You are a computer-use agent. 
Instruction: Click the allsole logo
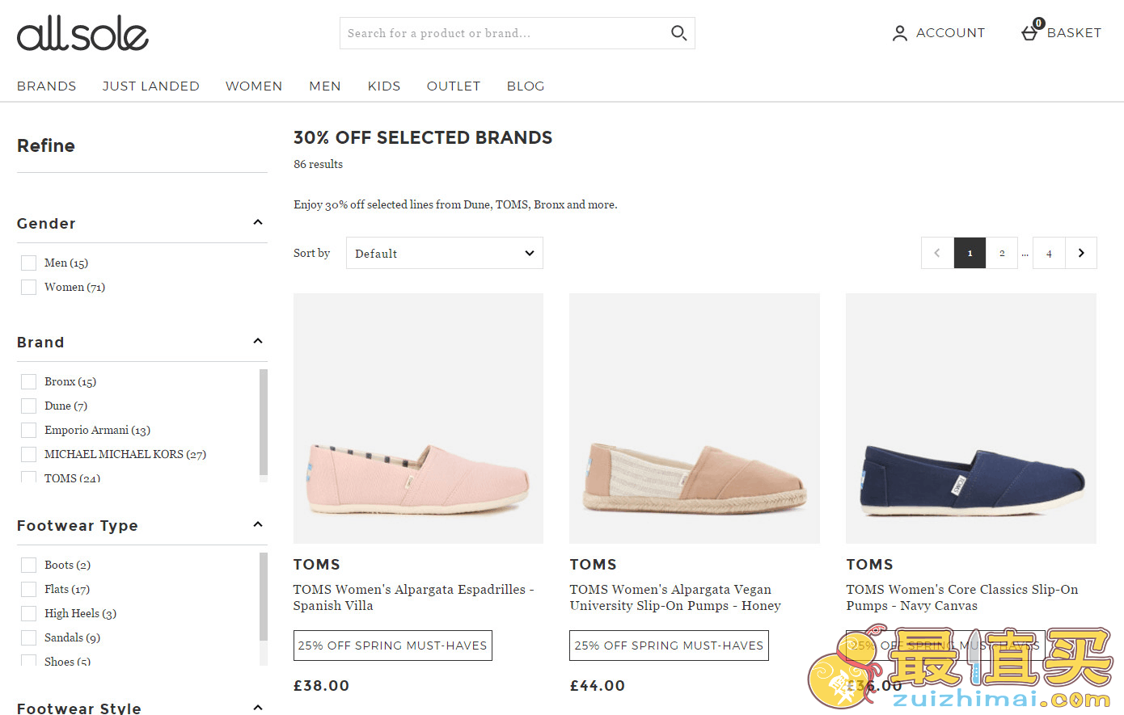pyautogui.click(x=82, y=33)
